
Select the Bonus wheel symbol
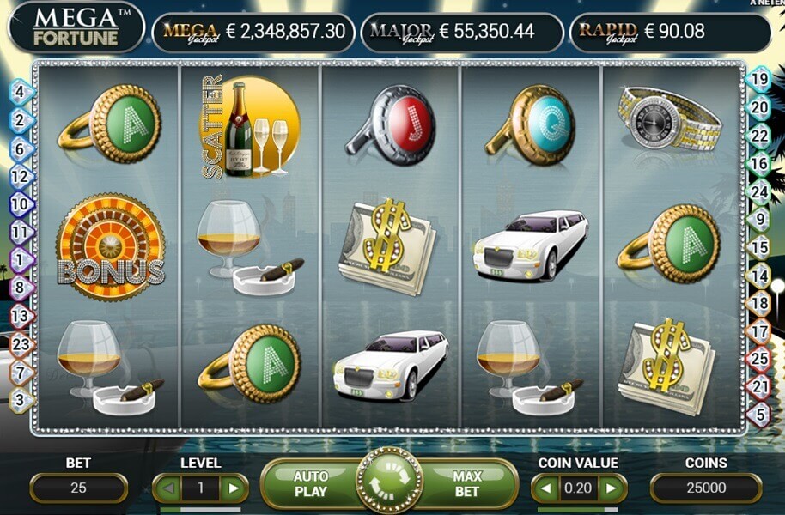110,247
